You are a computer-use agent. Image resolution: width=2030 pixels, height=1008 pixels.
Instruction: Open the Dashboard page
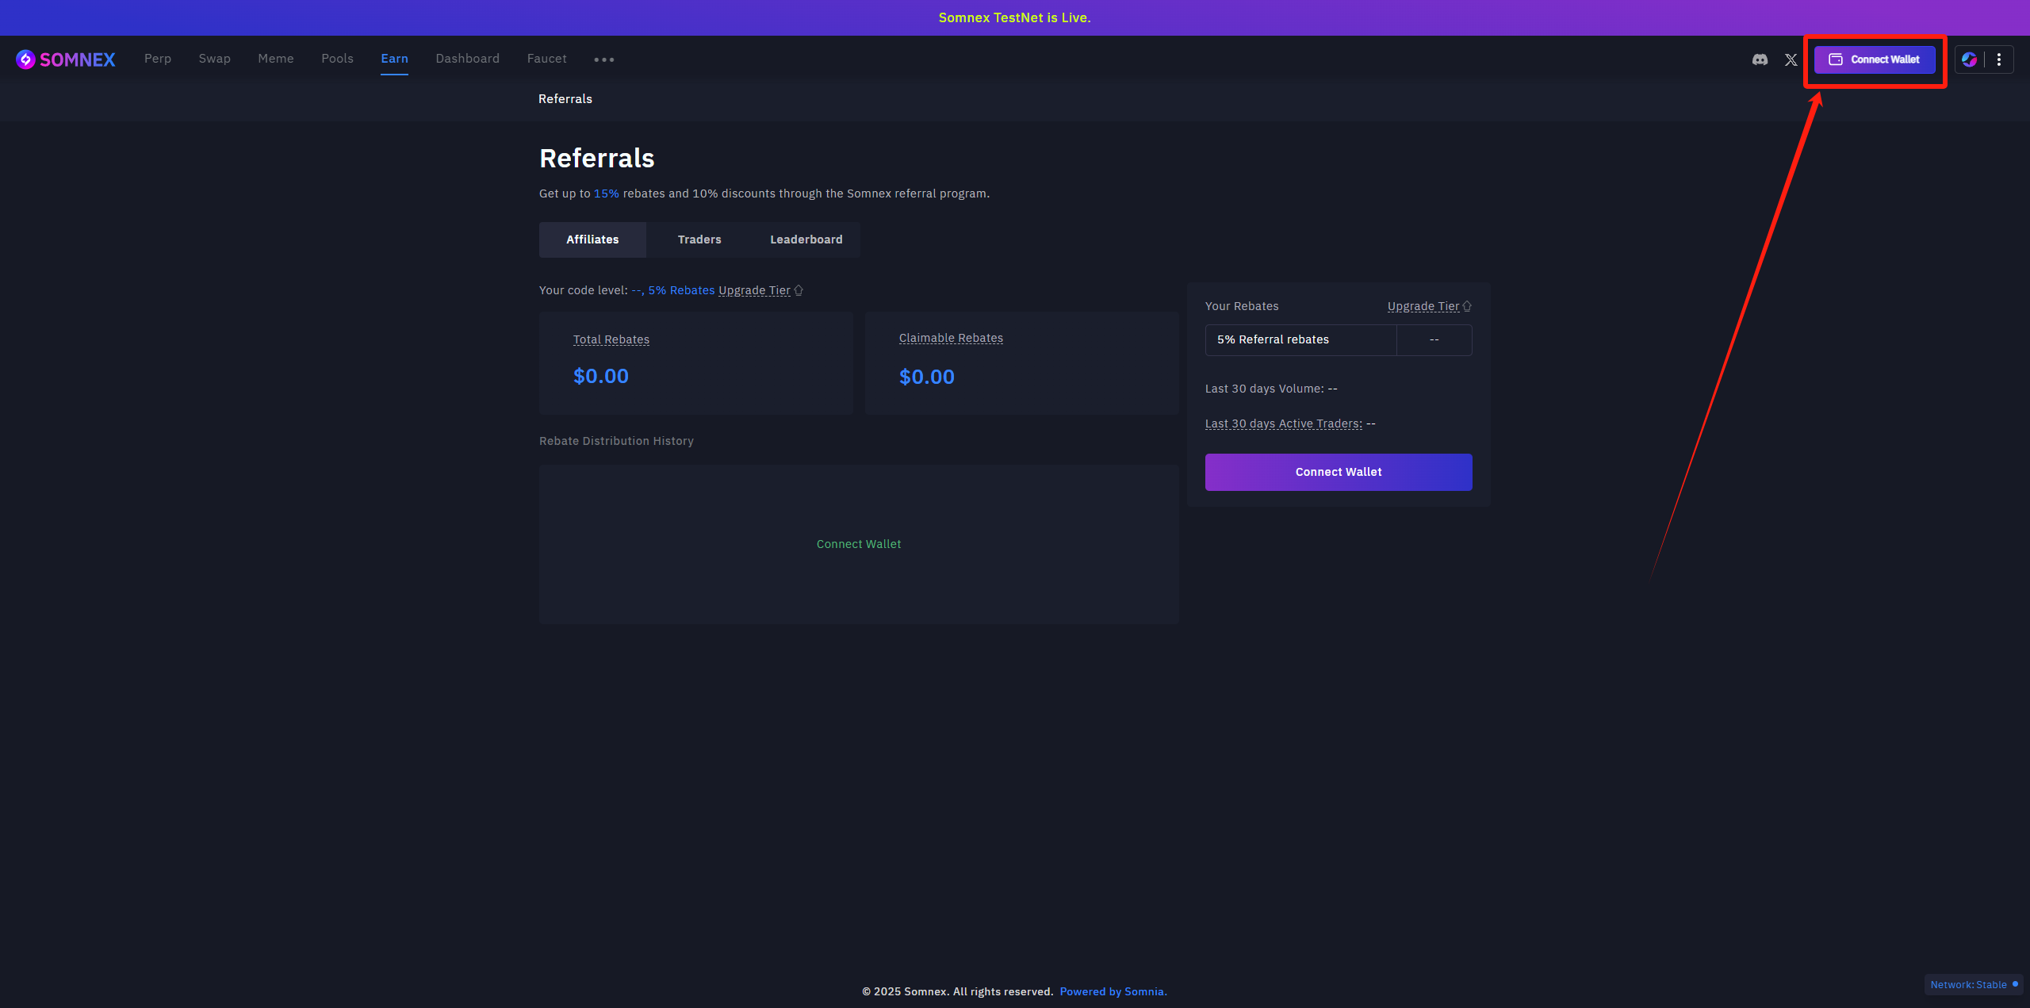tap(468, 59)
